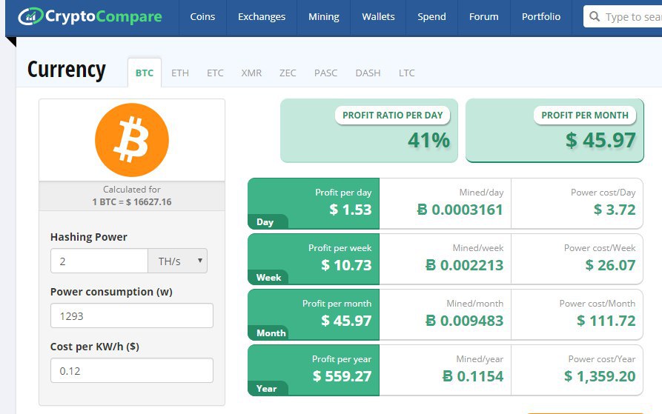Click the orange Bitcoin coin icon
This screenshot has width=662, height=414.
(132, 139)
